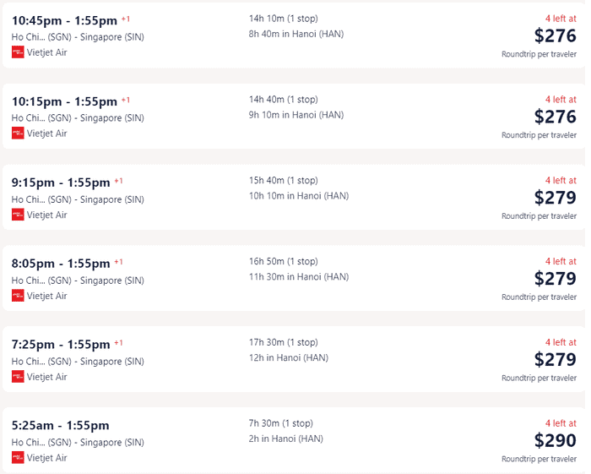Click Vietjet Air logo on 7:25pm flight
The width and height of the screenshot is (591, 474).
point(18,377)
